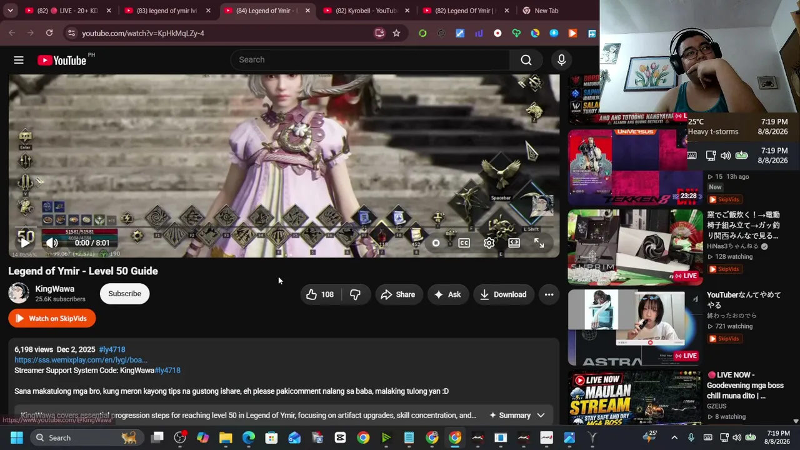Open the YouTuberなんてやめて live video title
This screenshot has width=800, height=450.
(744, 300)
